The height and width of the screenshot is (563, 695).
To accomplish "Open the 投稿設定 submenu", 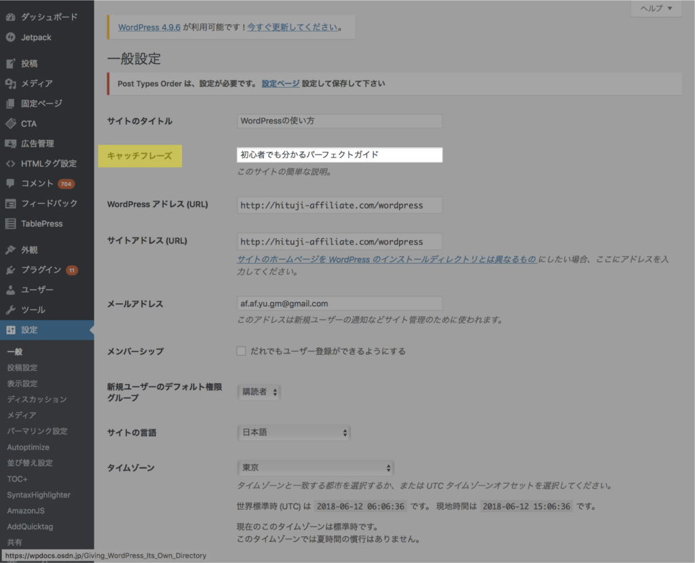I will pos(22,368).
